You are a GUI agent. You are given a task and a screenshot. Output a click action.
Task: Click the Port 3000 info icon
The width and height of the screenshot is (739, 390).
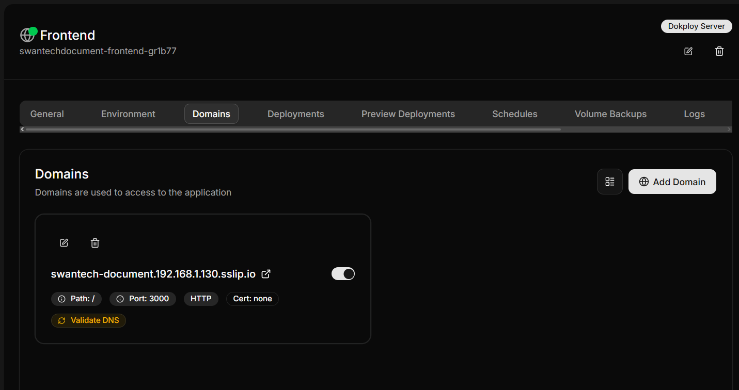[120, 299]
